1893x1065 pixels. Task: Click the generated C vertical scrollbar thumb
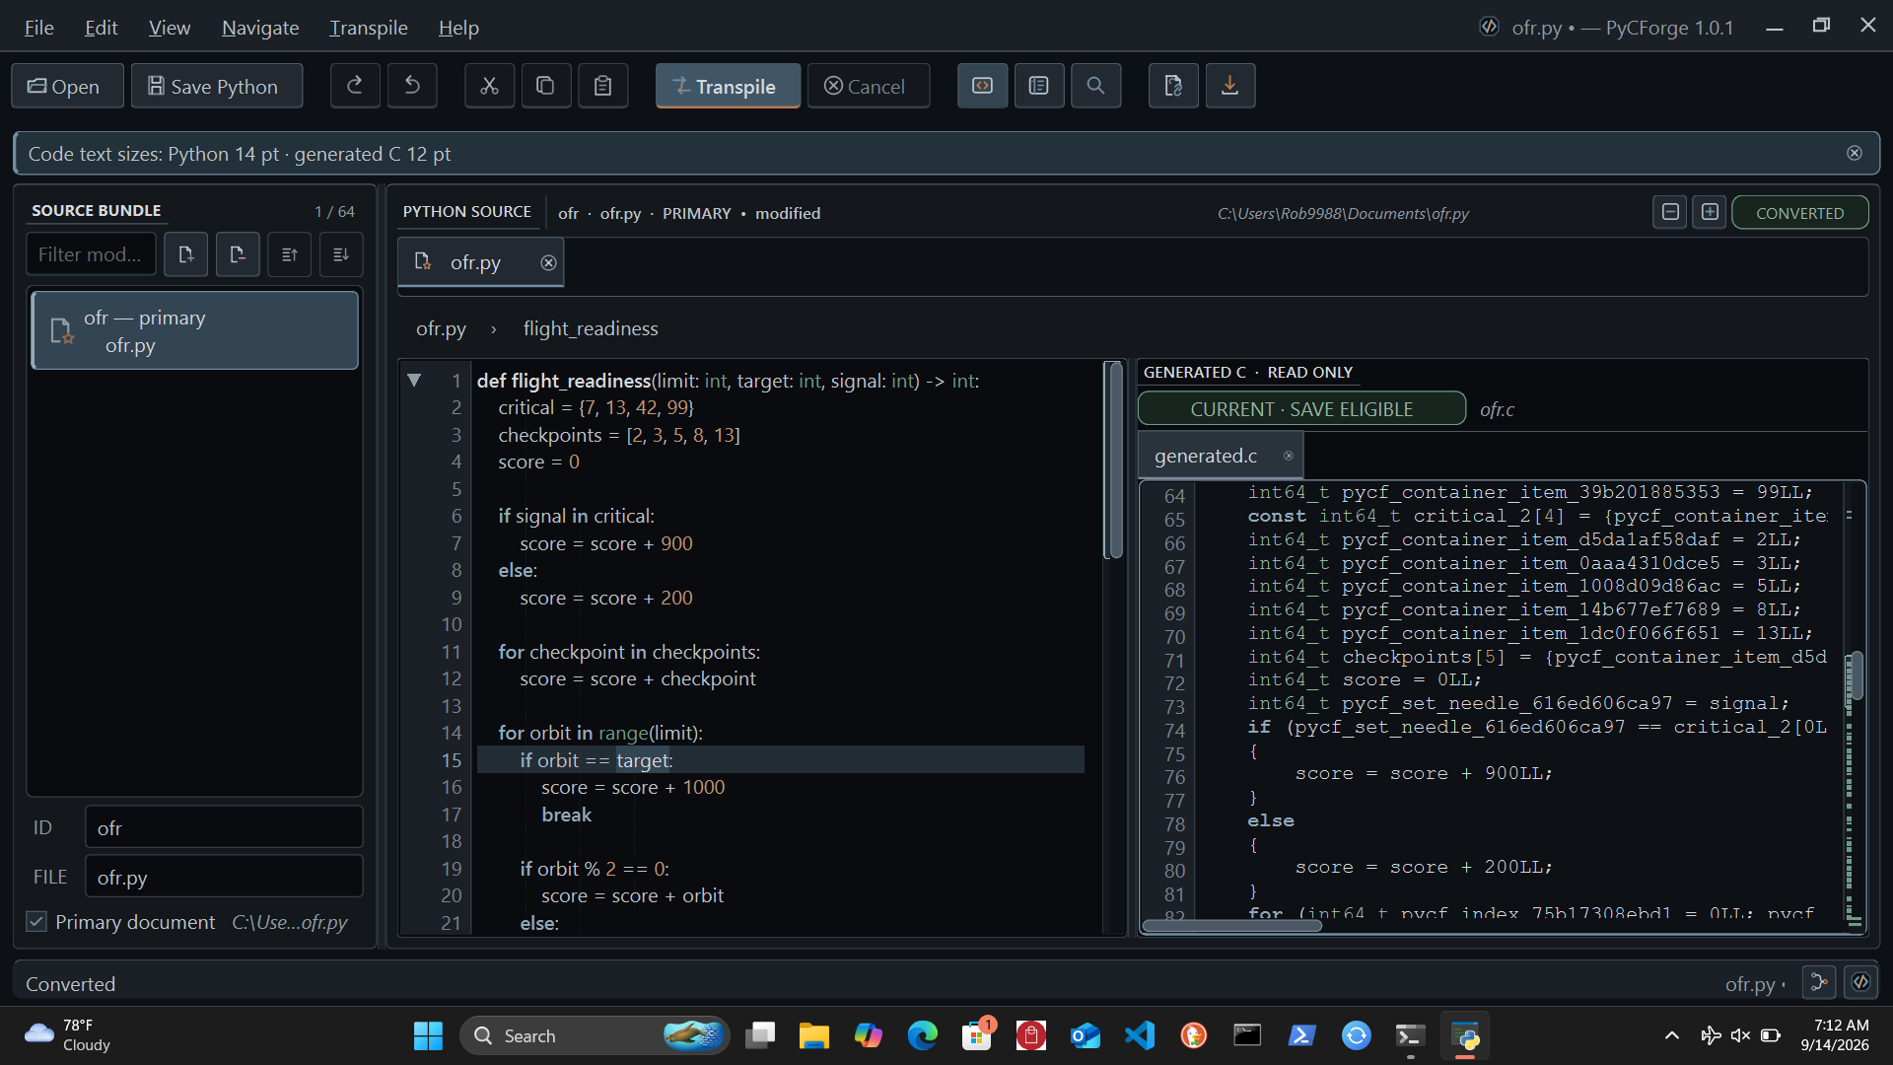(1857, 675)
